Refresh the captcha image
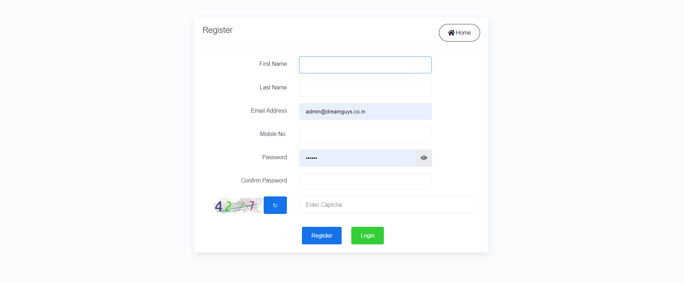684x283 pixels. (x=275, y=205)
